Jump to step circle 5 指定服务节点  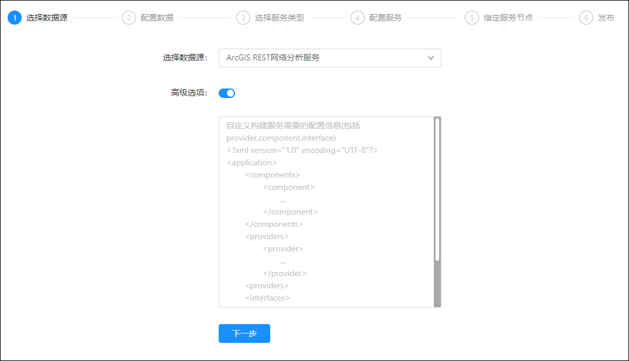(x=472, y=18)
